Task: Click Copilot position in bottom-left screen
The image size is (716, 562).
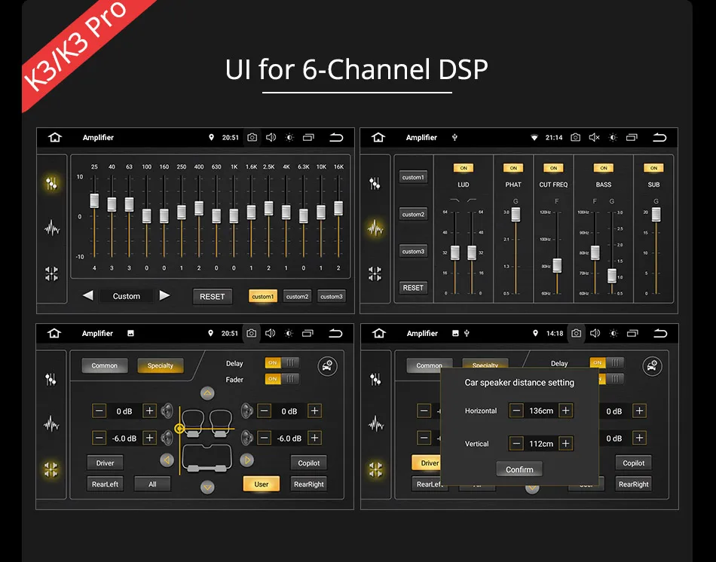Action: pyautogui.click(x=309, y=463)
